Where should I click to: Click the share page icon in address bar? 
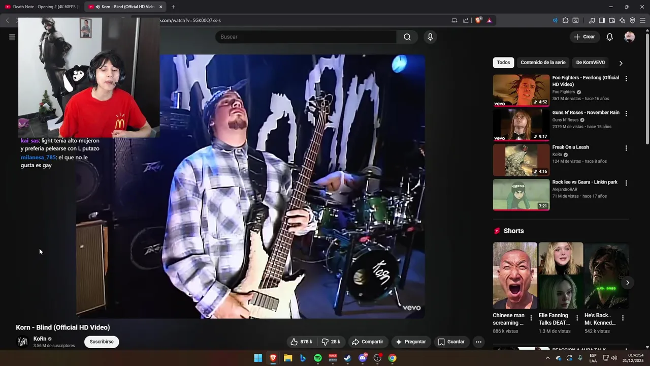point(466,20)
